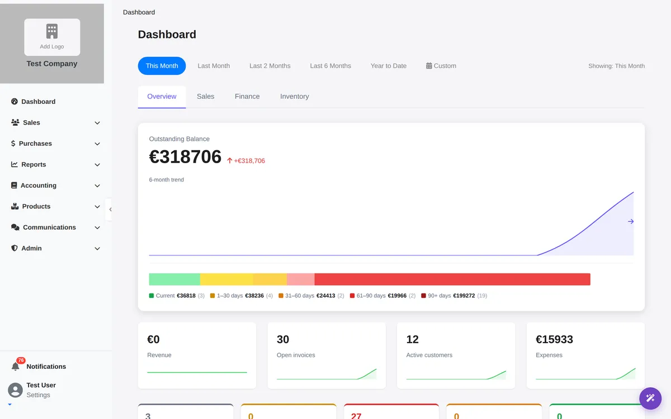The image size is (671, 419).
Task: Select the Last 6 Months filter
Action: [330, 66]
